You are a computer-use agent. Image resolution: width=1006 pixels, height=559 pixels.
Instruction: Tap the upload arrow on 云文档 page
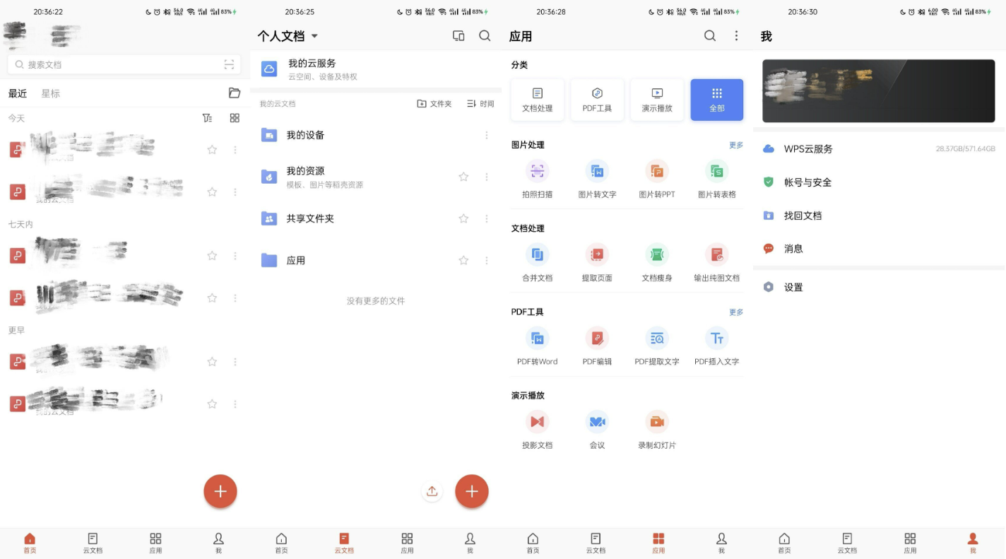(x=432, y=490)
